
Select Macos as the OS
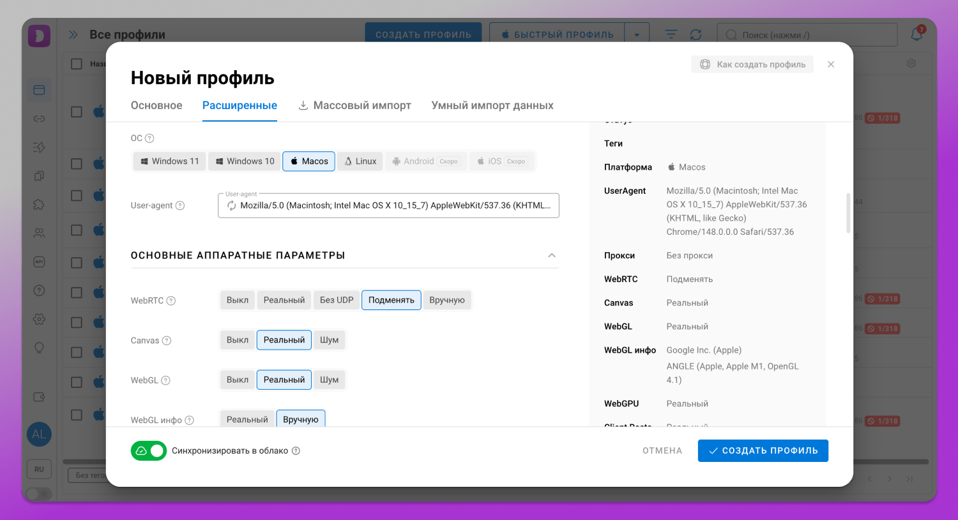[x=309, y=161]
